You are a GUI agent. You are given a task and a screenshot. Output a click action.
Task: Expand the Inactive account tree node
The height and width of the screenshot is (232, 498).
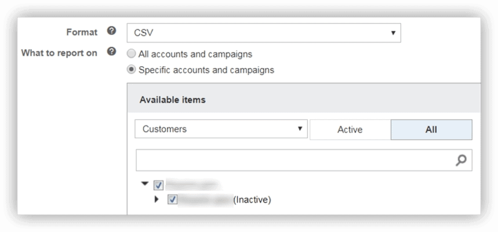tap(157, 200)
